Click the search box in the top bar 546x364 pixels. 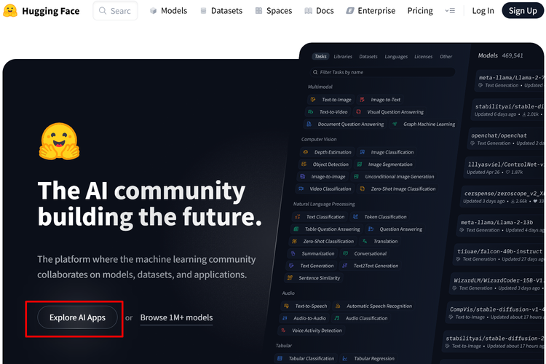(x=115, y=11)
